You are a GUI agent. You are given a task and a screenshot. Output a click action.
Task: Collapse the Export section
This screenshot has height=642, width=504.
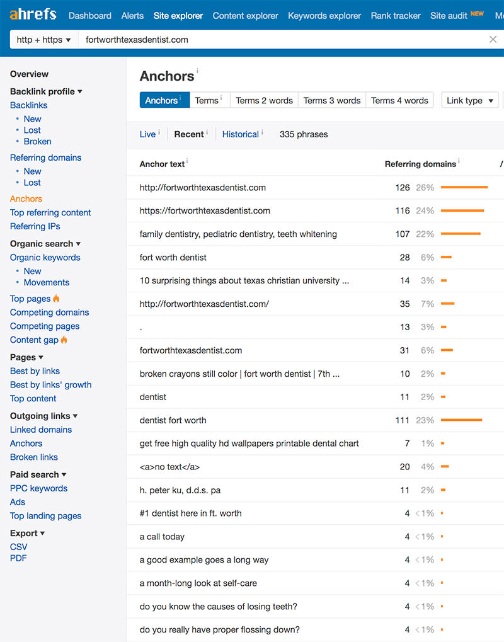click(x=28, y=533)
